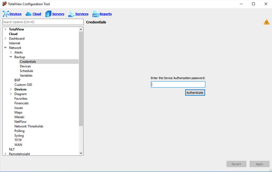Expand the TotalView tree node

pos(5,29)
